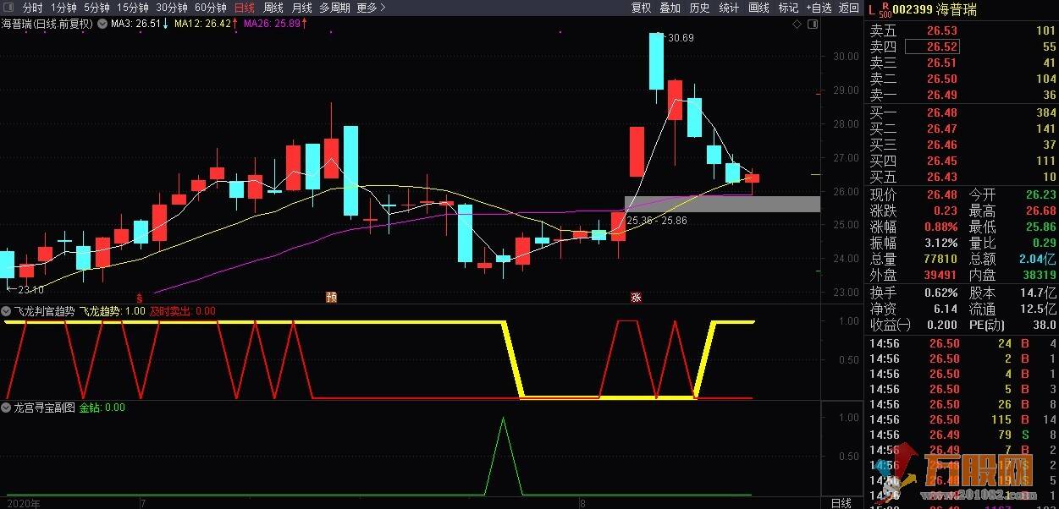1059x509 pixels.
Task: Select the 60分钟 period tab
Action: click(210, 8)
